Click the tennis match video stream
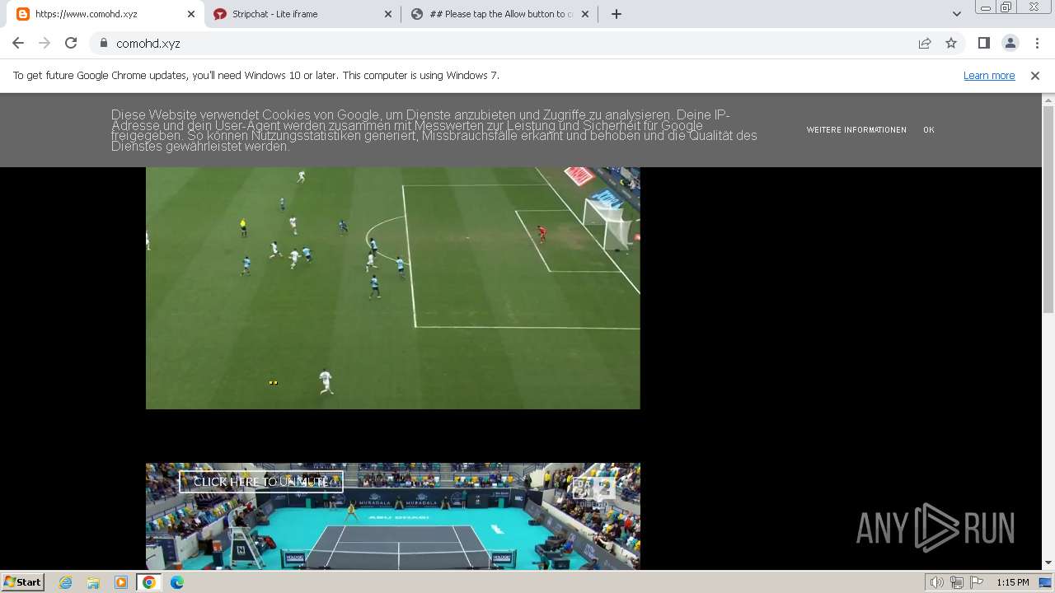The width and height of the screenshot is (1055, 593). [x=393, y=516]
